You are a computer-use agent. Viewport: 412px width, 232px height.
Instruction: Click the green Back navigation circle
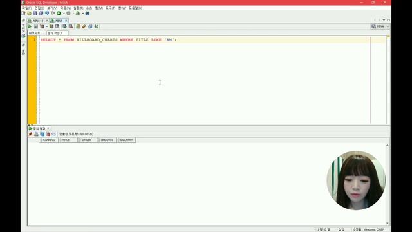pyautogui.click(x=59, y=13)
